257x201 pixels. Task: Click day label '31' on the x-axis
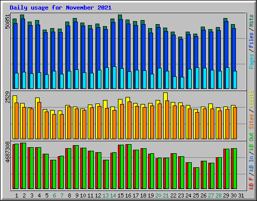[241, 195]
